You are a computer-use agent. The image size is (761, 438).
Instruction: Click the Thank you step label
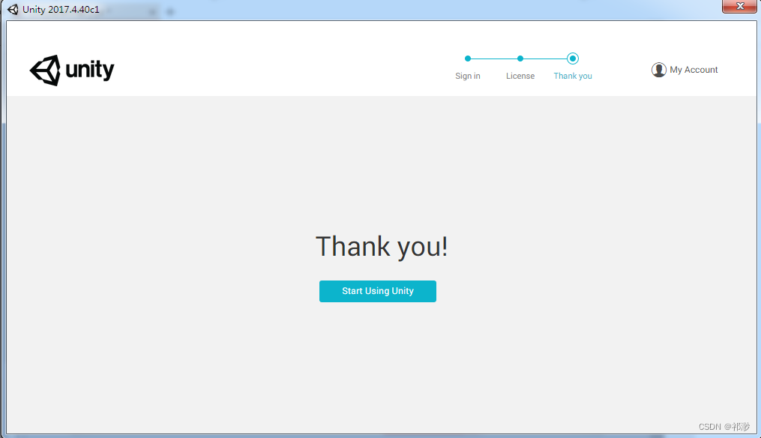[573, 76]
